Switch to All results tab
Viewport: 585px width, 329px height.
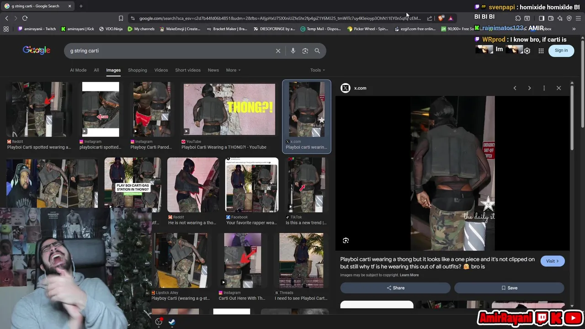[x=96, y=70]
